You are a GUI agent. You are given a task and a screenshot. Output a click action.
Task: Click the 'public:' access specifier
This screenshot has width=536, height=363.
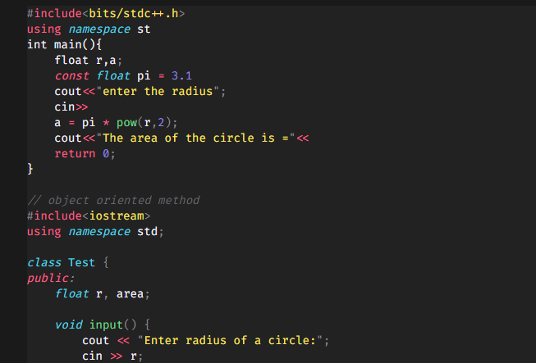click(51, 279)
